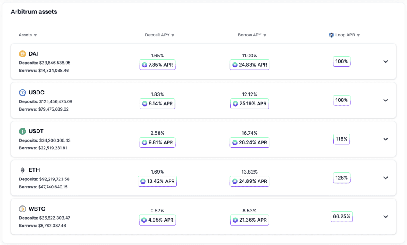Expand the ETH asset row details
Viewport: 407px width, 245px height.
(386, 178)
